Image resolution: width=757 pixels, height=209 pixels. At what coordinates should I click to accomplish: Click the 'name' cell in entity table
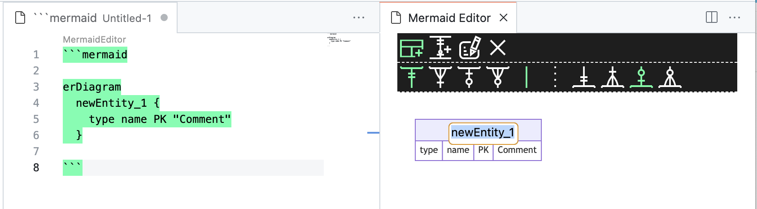[458, 150]
